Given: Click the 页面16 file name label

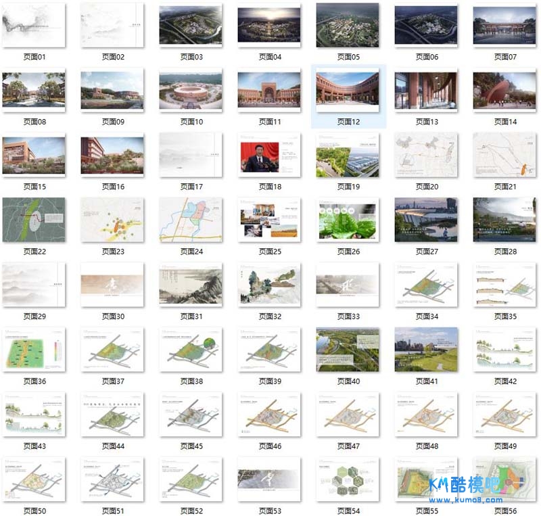Looking at the screenshot, I should click(x=112, y=187).
